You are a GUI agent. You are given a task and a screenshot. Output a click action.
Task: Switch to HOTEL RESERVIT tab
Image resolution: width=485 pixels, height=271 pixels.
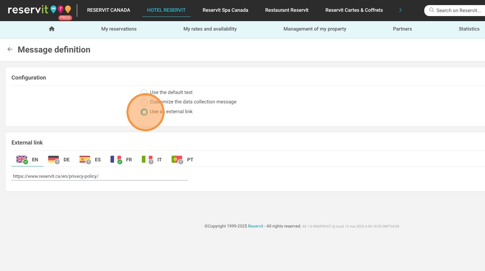click(166, 10)
